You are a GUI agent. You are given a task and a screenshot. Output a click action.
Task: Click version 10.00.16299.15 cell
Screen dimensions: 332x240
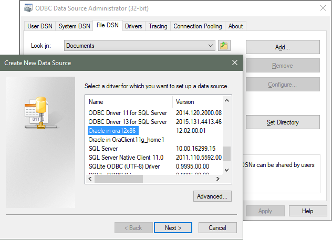tap(195, 149)
